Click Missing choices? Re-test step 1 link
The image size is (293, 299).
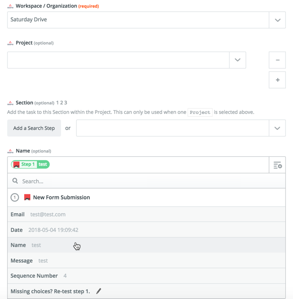coord(50,291)
